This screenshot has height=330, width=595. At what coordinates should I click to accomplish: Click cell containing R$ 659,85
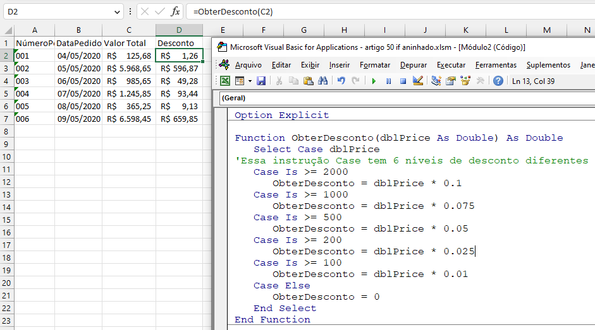tap(179, 119)
